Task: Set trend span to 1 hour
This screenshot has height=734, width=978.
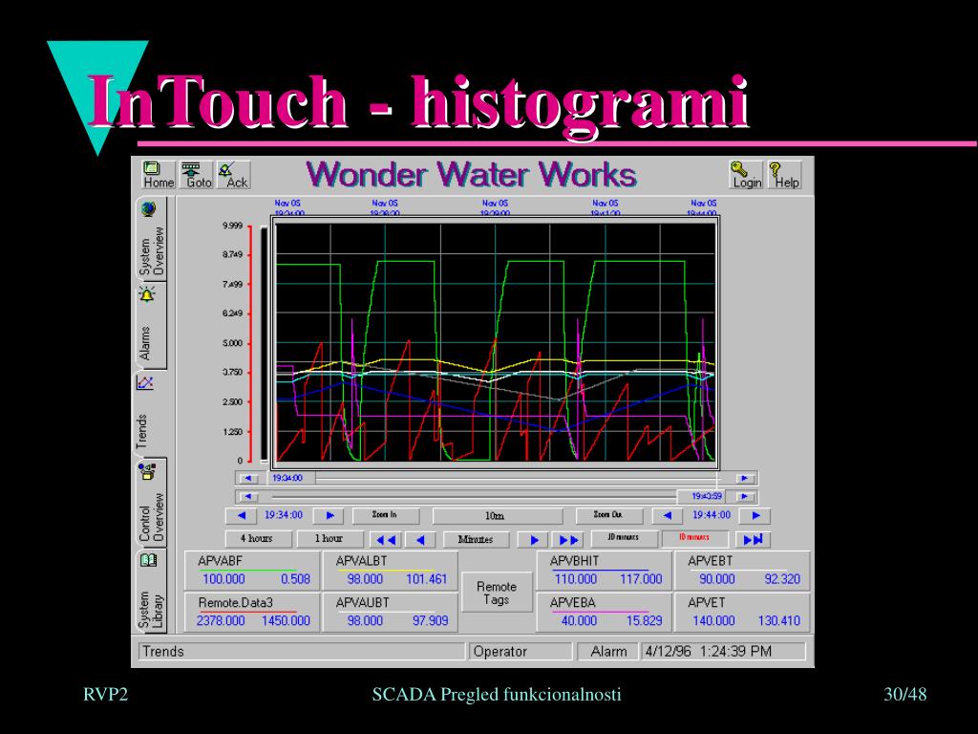Action: point(330,539)
